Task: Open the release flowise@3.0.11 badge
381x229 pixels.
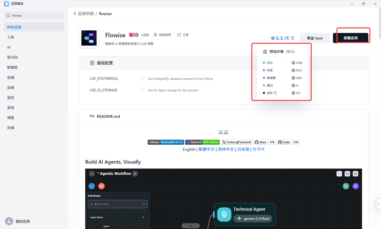Action: point(166,142)
